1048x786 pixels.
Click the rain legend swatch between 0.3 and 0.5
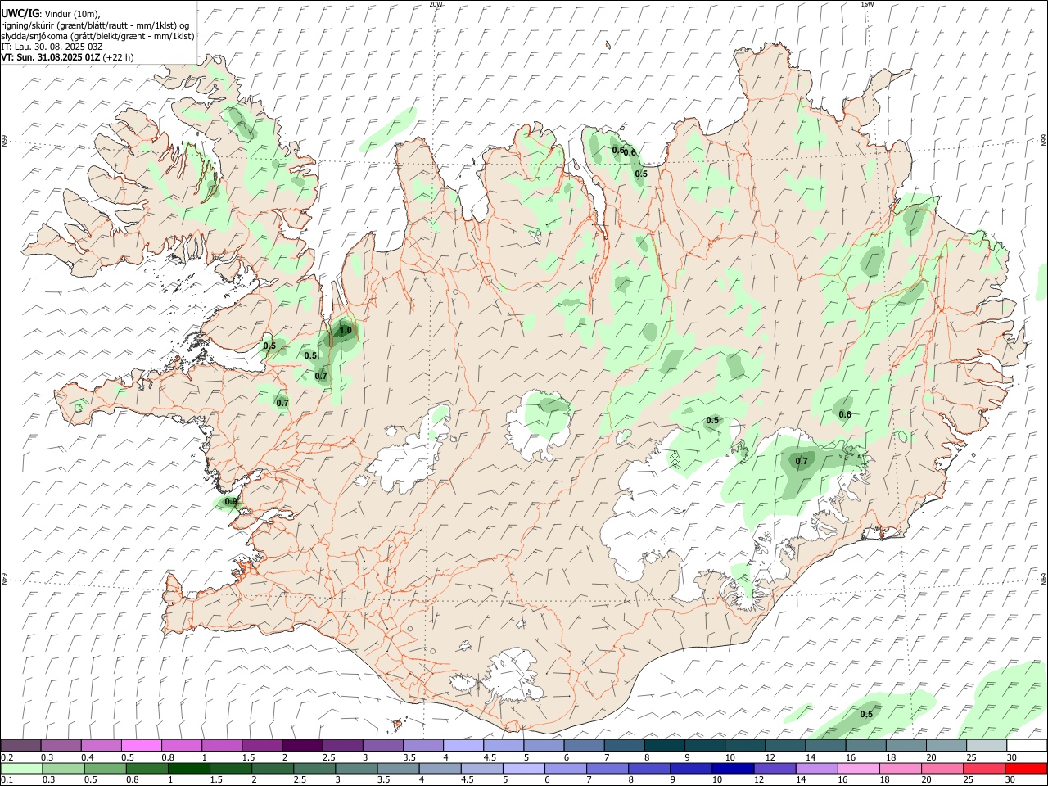click(x=64, y=769)
